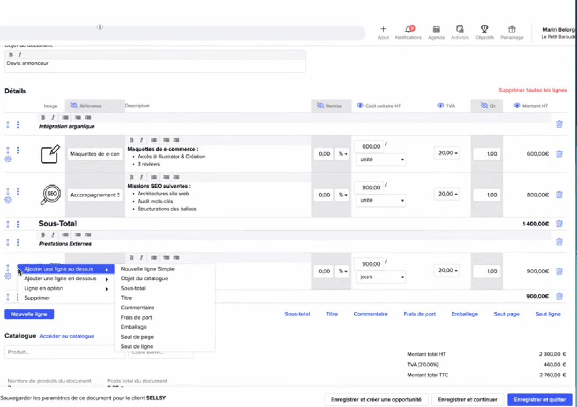This screenshot has height=407, width=577.
Task: Delete the Sous-Total 1 400,00€ row
Action: [559, 224]
